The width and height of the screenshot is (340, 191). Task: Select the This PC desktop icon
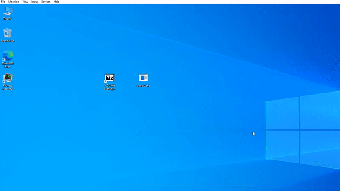tap(8, 11)
